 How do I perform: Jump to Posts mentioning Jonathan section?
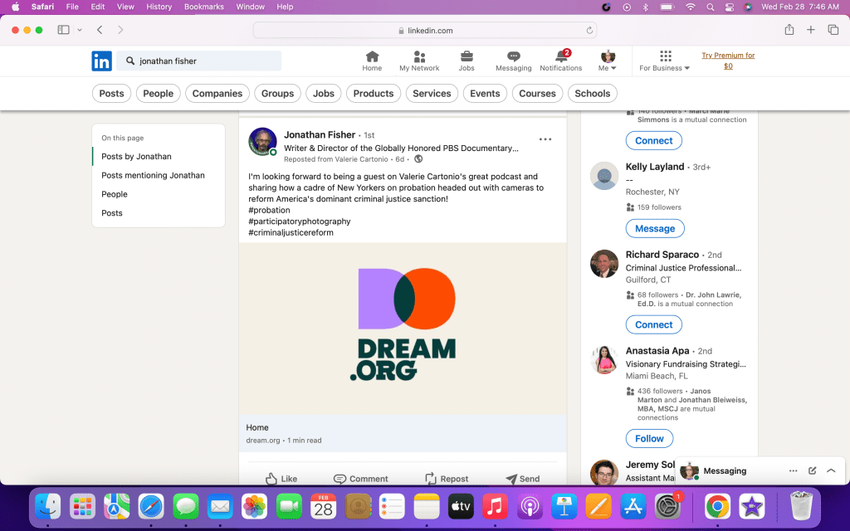(153, 175)
